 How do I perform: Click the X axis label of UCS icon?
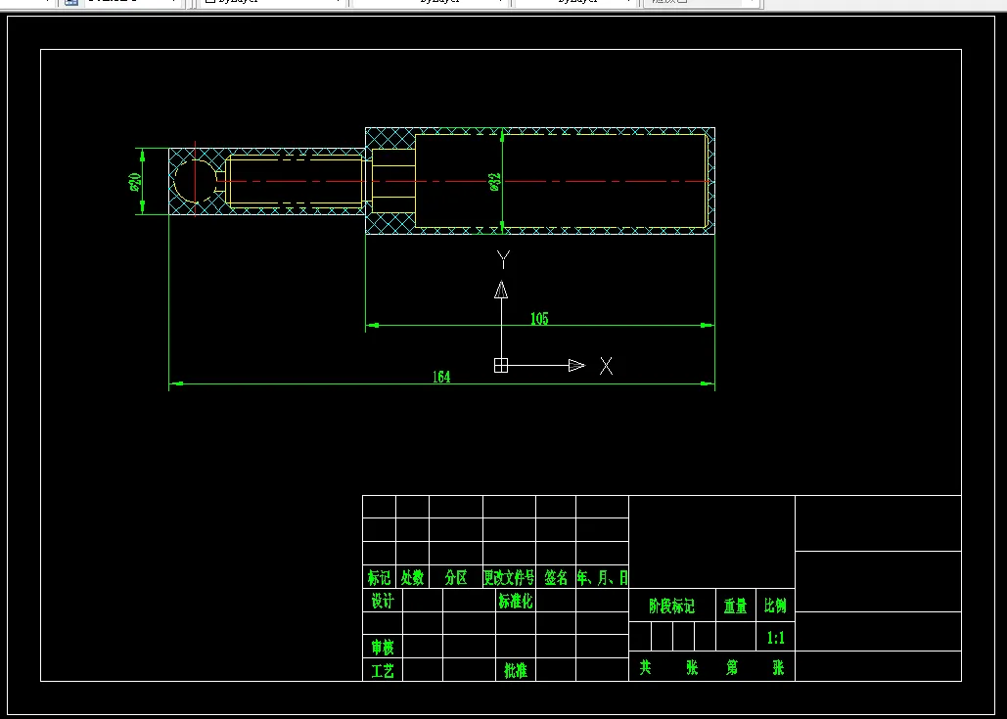tap(606, 366)
